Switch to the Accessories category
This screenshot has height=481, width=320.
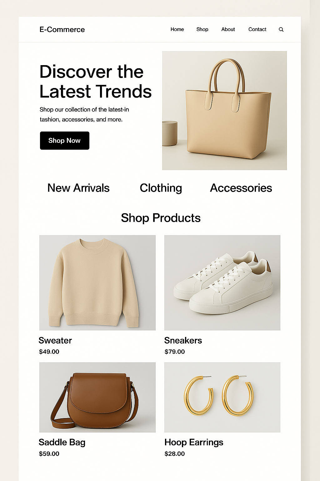[x=241, y=188]
